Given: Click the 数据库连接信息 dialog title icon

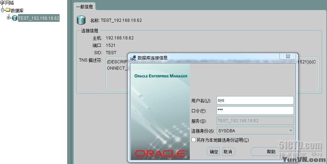Looking at the screenshot, I should pos(133,58).
